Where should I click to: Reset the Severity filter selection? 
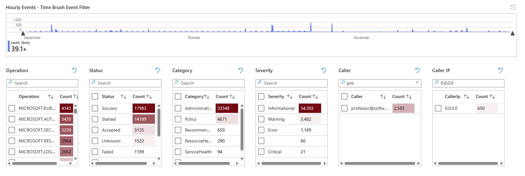[x=324, y=71]
